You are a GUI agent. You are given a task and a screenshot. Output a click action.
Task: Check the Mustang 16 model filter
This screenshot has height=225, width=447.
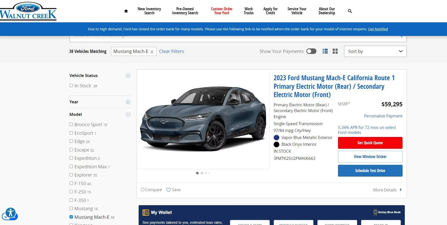(x=71, y=208)
